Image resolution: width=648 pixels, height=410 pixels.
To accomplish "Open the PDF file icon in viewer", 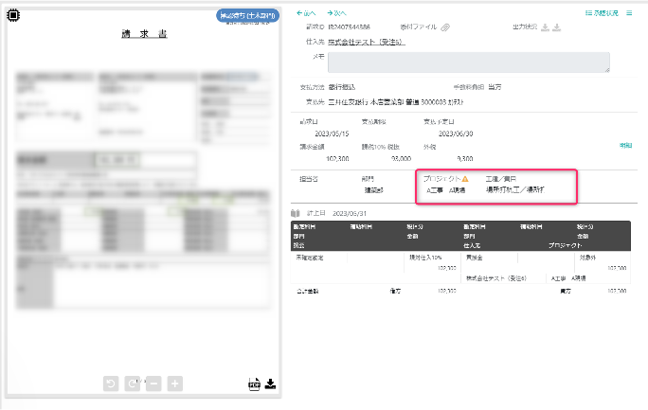I will [254, 384].
